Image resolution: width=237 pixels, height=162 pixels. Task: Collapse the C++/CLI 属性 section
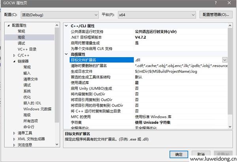click(x=66, y=26)
